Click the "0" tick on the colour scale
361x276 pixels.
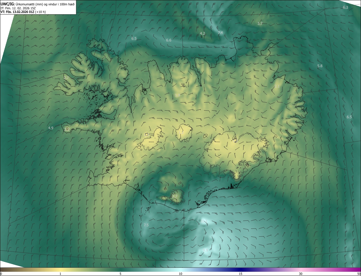pos(1,274)
